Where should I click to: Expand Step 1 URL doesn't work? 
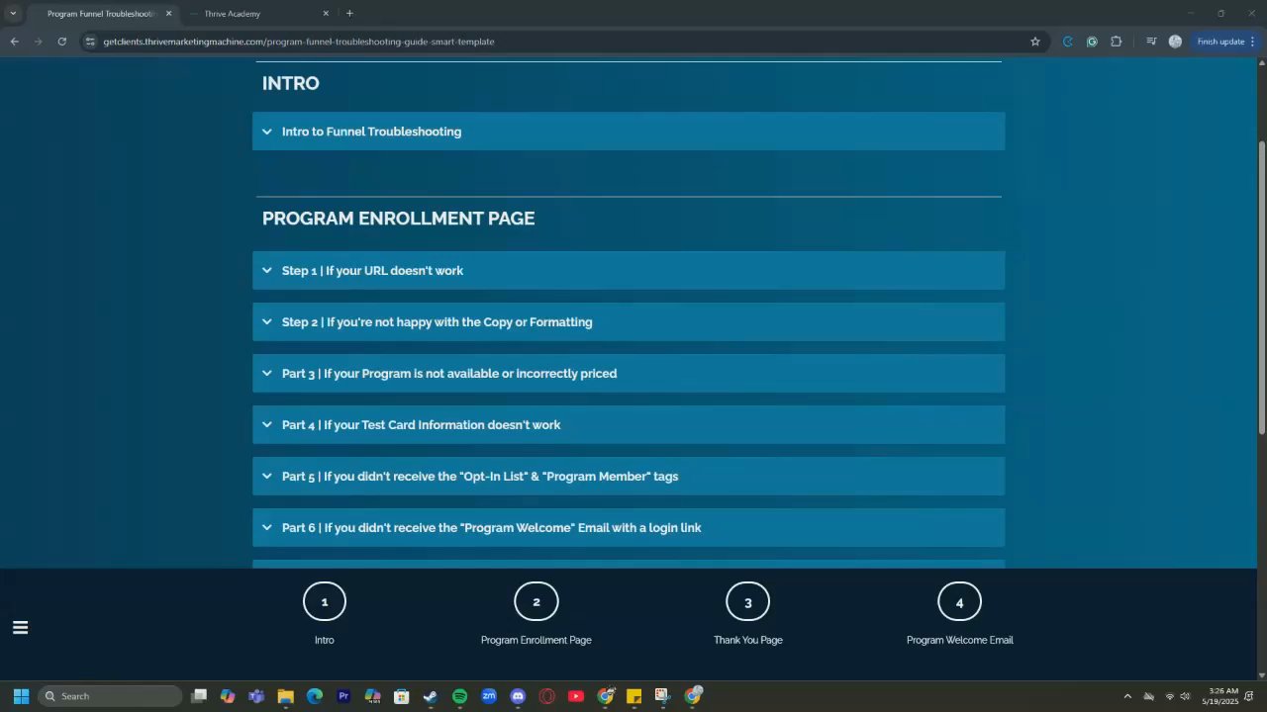[629, 270]
